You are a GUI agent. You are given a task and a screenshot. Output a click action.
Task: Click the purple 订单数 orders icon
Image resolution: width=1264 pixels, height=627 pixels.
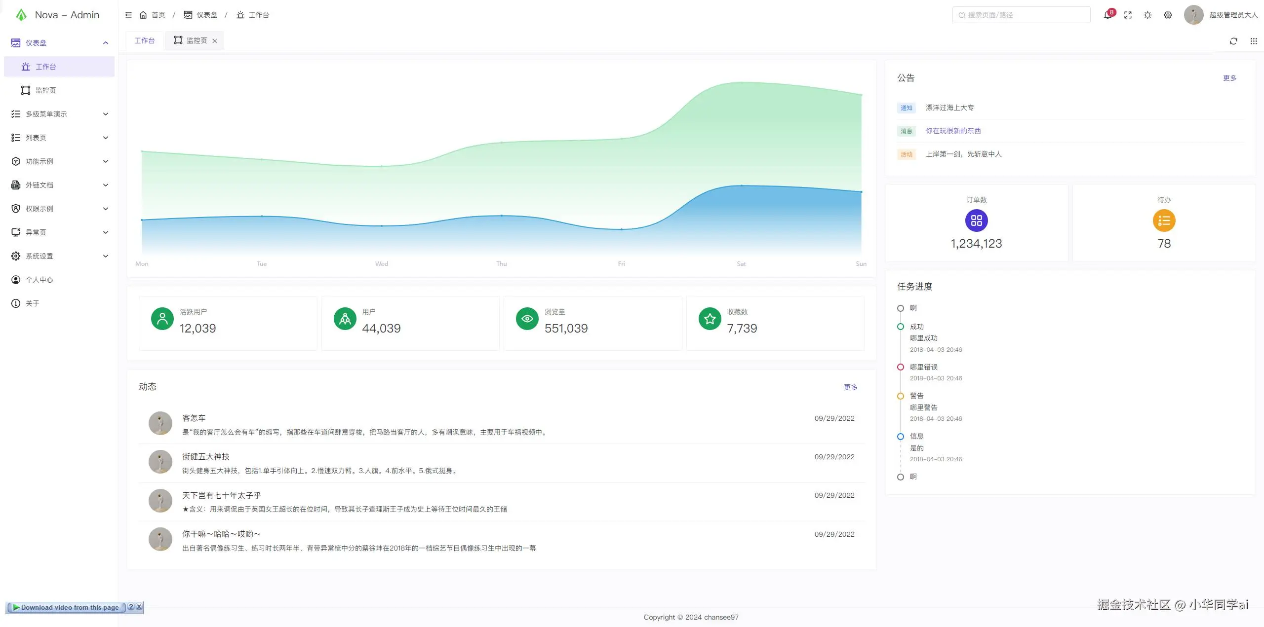[x=976, y=221]
